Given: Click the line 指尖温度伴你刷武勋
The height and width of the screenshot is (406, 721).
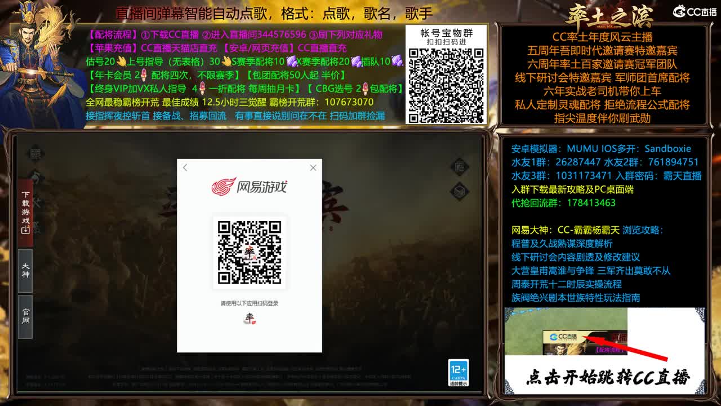Looking at the screenshot, I should tap(602, 118).
